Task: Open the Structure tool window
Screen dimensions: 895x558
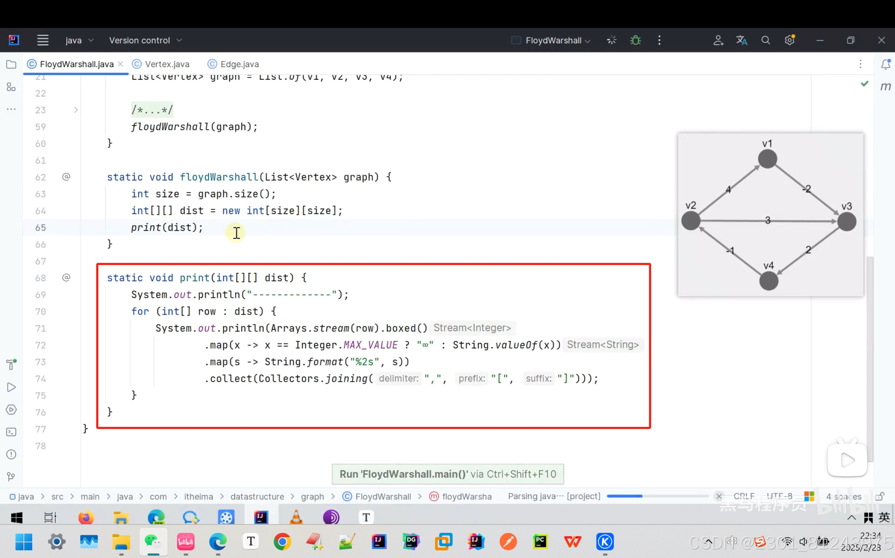Action: [11, 87]
